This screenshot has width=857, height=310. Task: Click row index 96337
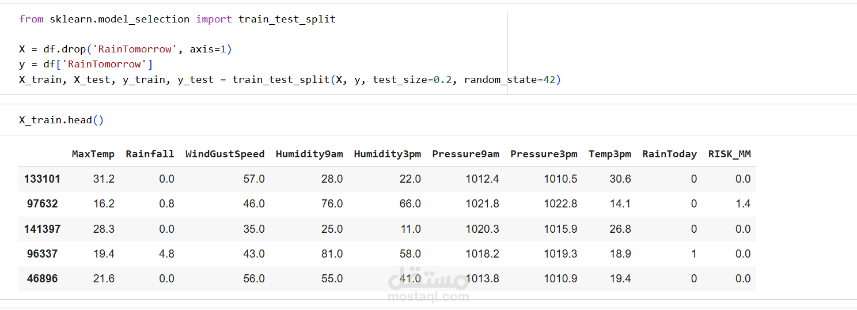click(42, 254)
